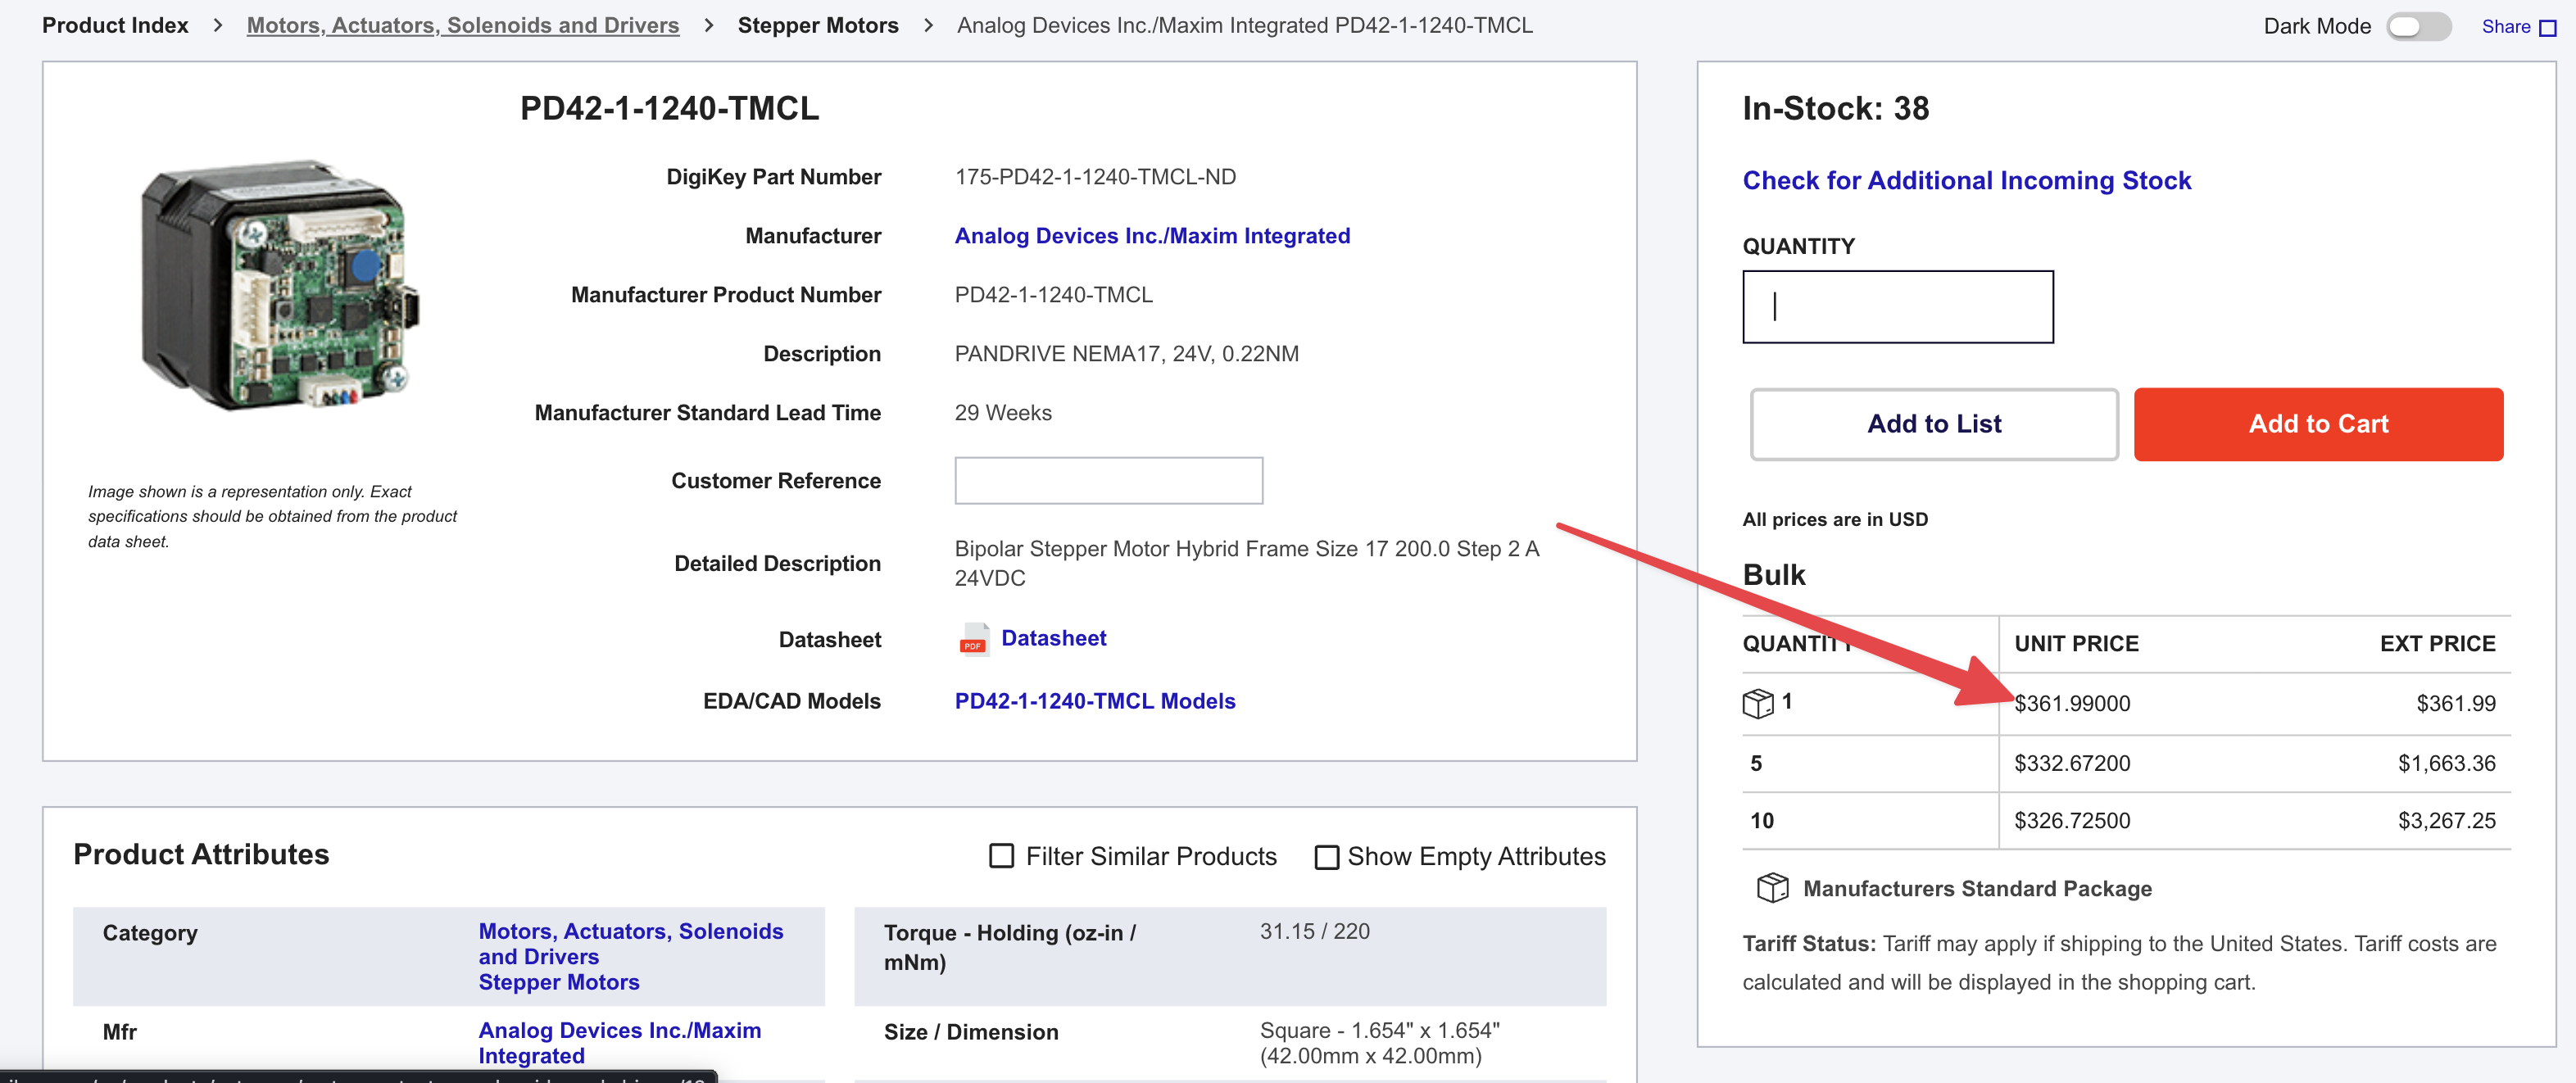Click the PDF datasheet icon
The width and height of the screenshot is (2576, 1083).
click(972, 639)
